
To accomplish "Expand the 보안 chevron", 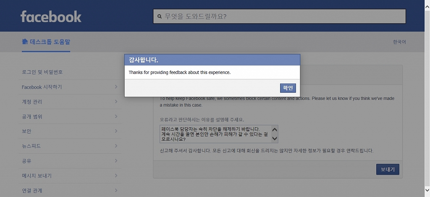I will [116, 131].
